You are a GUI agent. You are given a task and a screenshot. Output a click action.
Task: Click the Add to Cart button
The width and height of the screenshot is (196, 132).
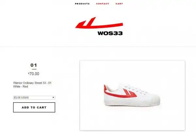tap(34, 108)
